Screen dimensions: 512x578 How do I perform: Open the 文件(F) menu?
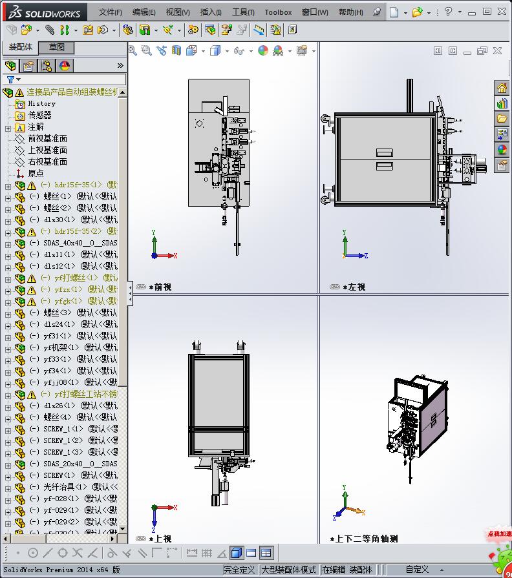click(110, 12)
